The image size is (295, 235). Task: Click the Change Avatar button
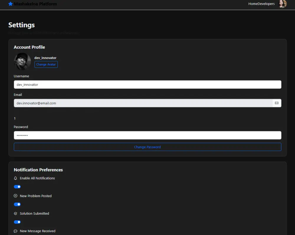point(46,65)
